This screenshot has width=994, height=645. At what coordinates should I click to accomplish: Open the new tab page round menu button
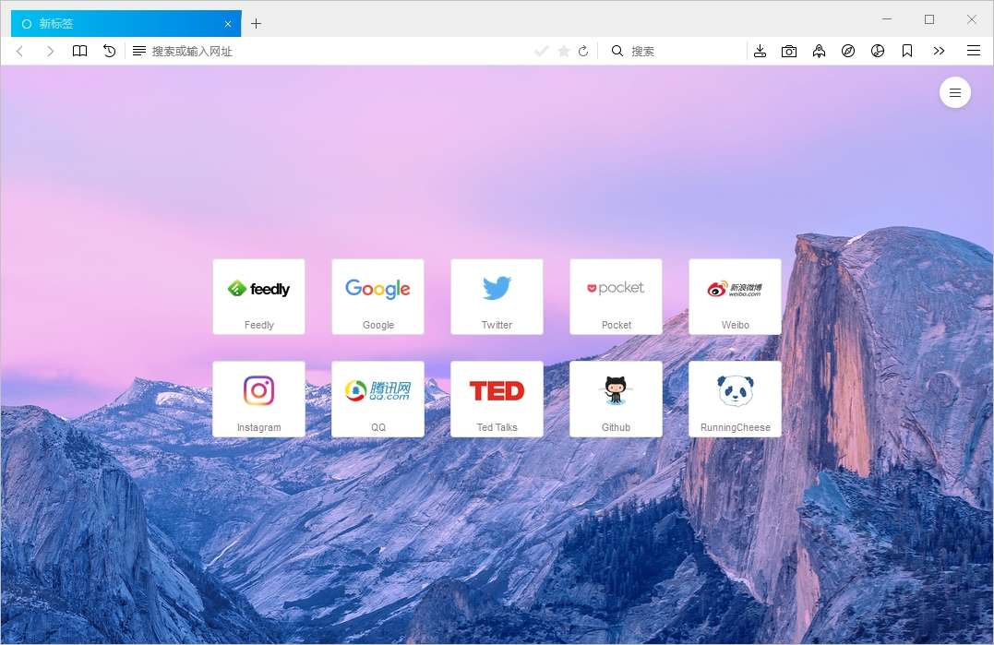[x=955, y=93]
